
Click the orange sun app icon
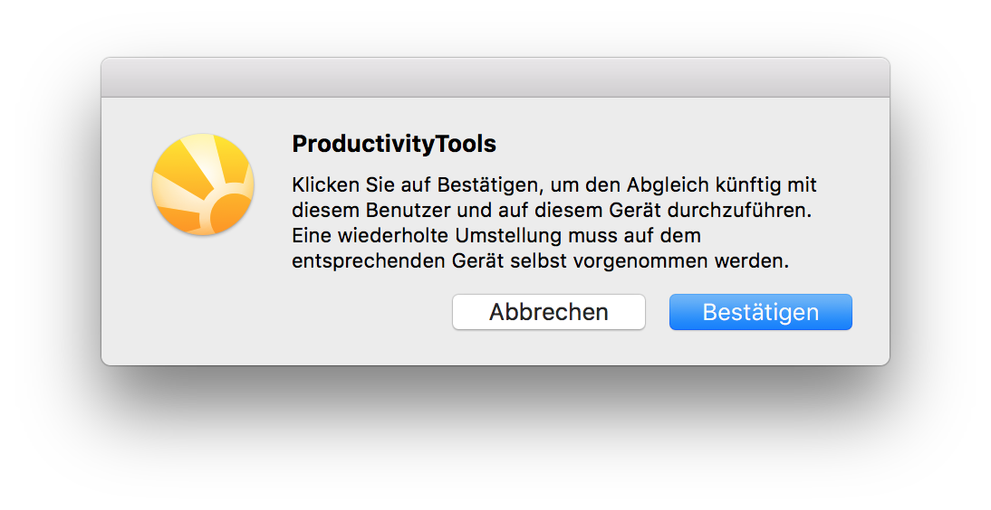coord(203,184)
